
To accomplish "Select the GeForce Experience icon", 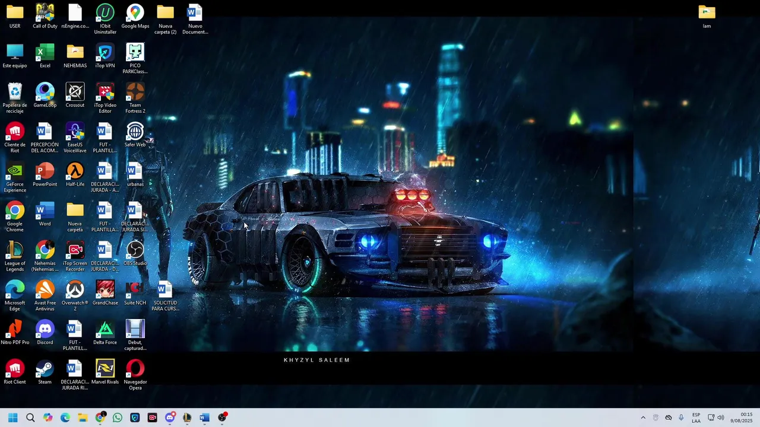I will [15, 177].
